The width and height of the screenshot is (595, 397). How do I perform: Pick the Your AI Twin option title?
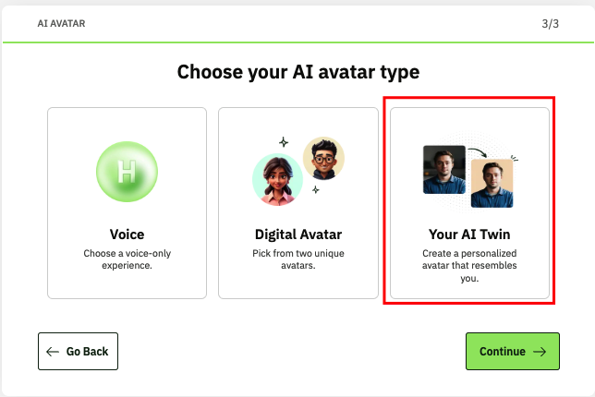click(x=469, y=235)
